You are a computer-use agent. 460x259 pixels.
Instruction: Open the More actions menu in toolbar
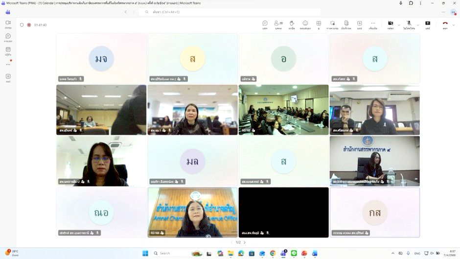[x=373, y=24]
